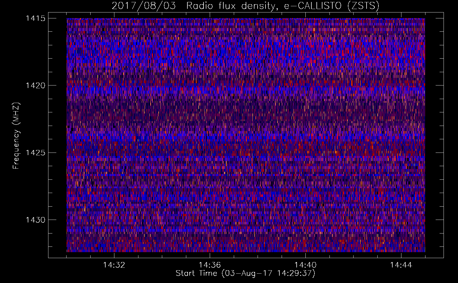This screenshot has height=283, width=458.
Task: Click the 14:40 time tick label
Action: pos(305,265)
